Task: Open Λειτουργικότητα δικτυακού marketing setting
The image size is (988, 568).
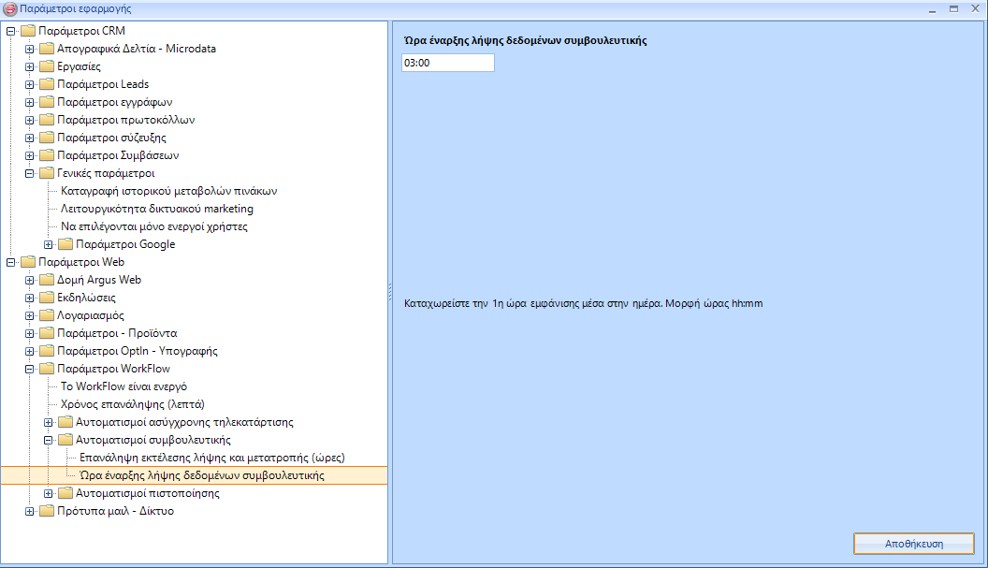Action: coord(156,209)
